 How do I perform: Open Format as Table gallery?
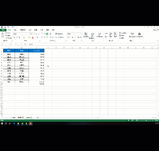click(x=92, y=36)
